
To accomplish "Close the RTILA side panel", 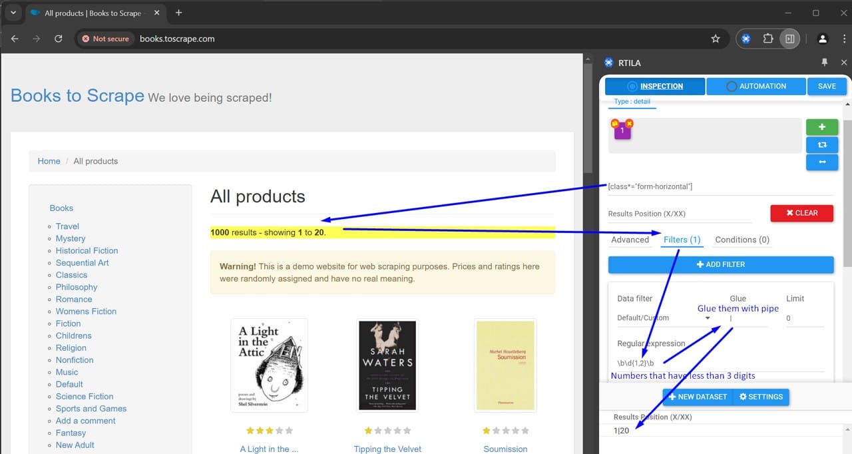I will (844, 63).
